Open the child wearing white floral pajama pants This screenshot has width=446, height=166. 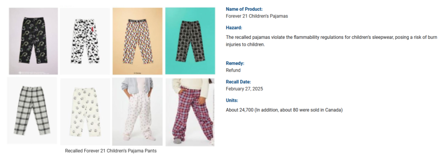pos(138,112)
